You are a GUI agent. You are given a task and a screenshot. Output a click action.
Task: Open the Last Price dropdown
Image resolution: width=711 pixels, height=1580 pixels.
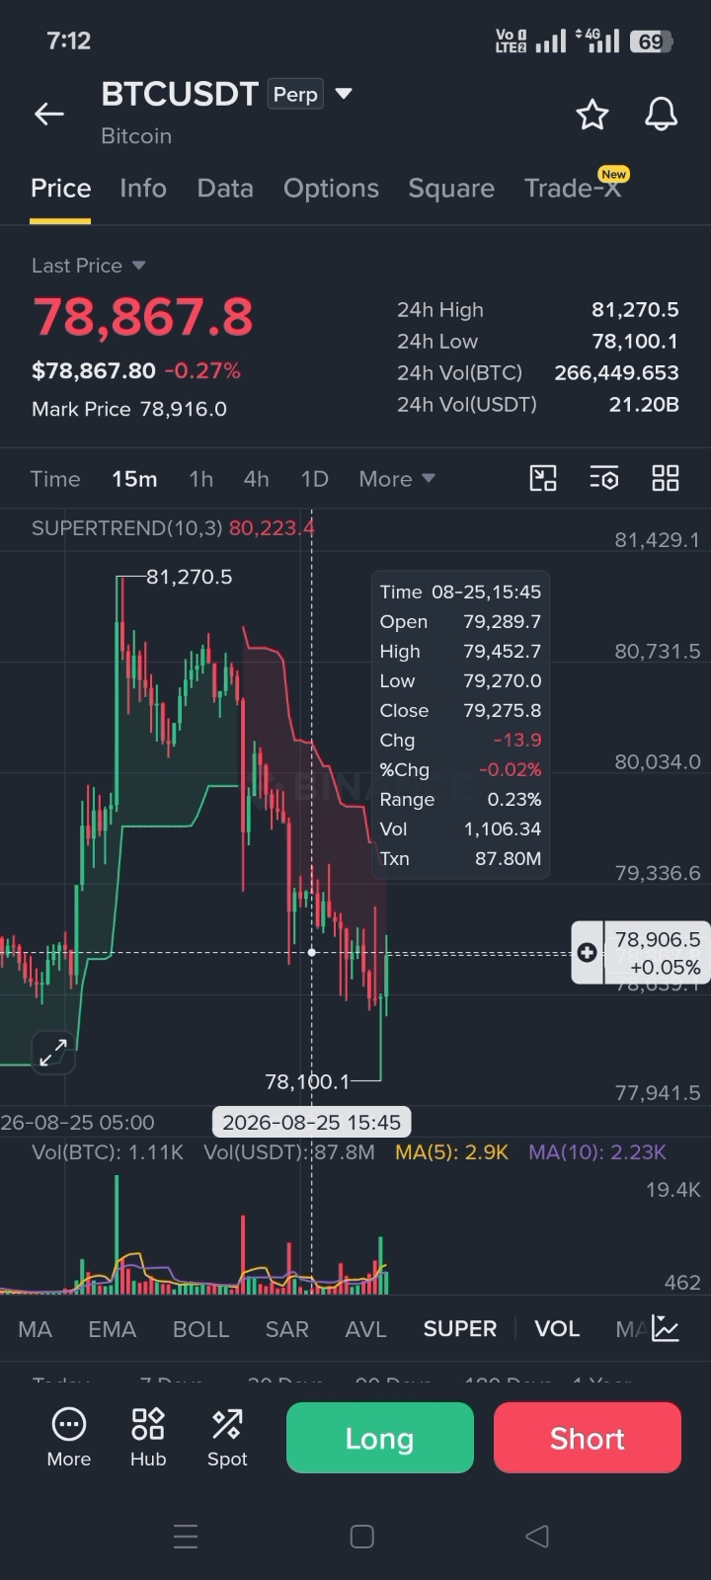[x=89, y=266]
